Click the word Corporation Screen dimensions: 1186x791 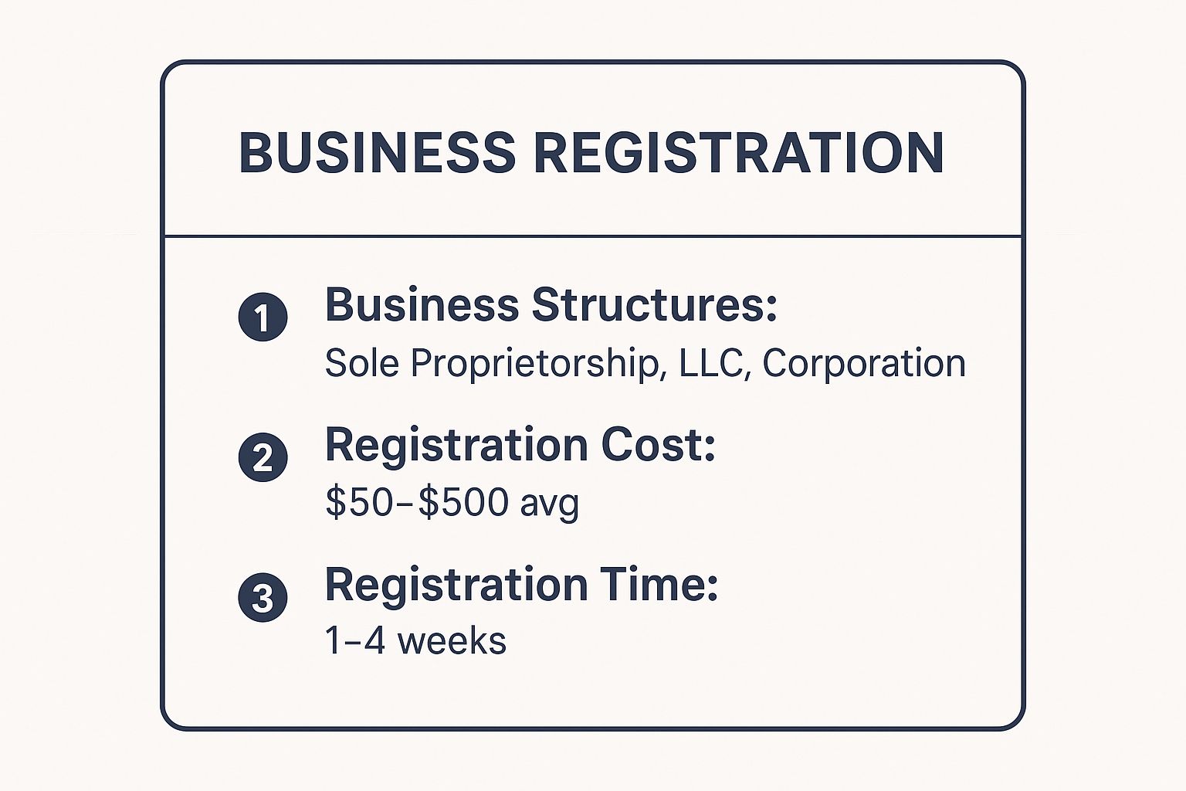(x=864, y=363)
